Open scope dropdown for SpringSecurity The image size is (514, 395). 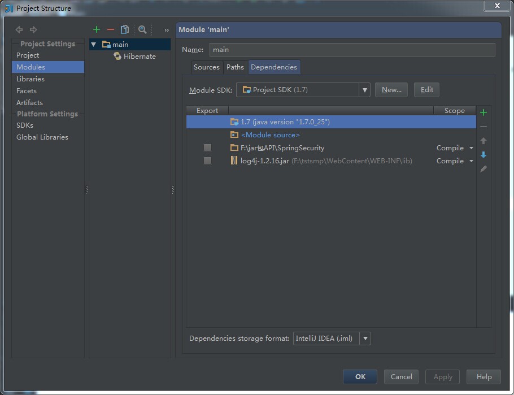coord(472,148)
